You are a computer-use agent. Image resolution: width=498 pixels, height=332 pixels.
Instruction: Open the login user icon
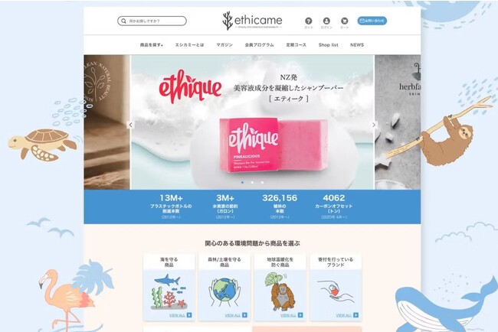(x=326, y=21)
